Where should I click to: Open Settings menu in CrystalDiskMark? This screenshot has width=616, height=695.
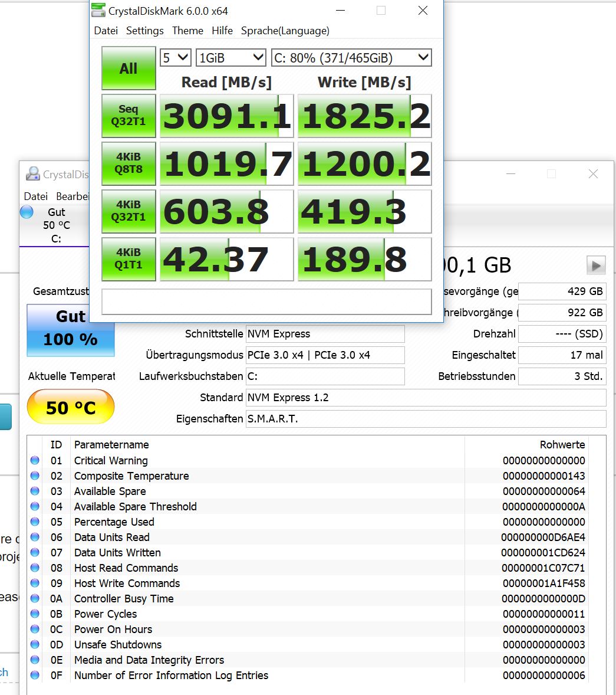pos(145,31)
